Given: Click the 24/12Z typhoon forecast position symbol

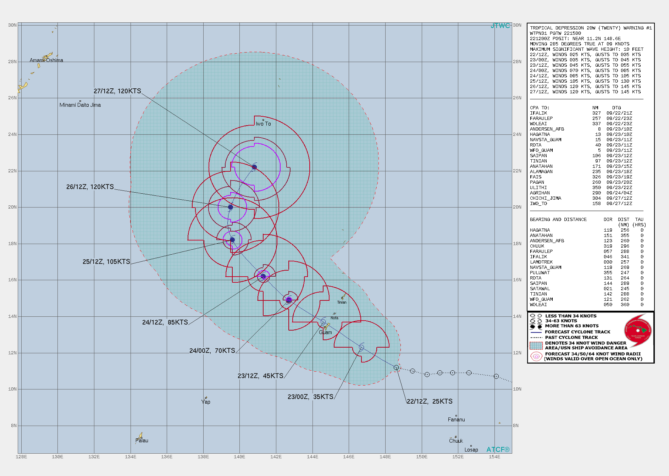Looking at the screenshot, I should point(263,276).
